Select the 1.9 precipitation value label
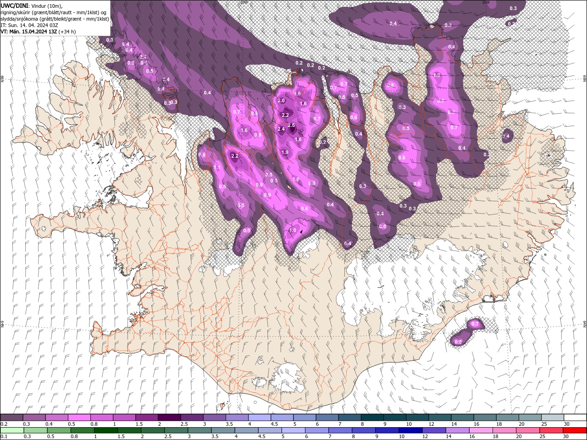587x440 pixels. coord(285,153)
